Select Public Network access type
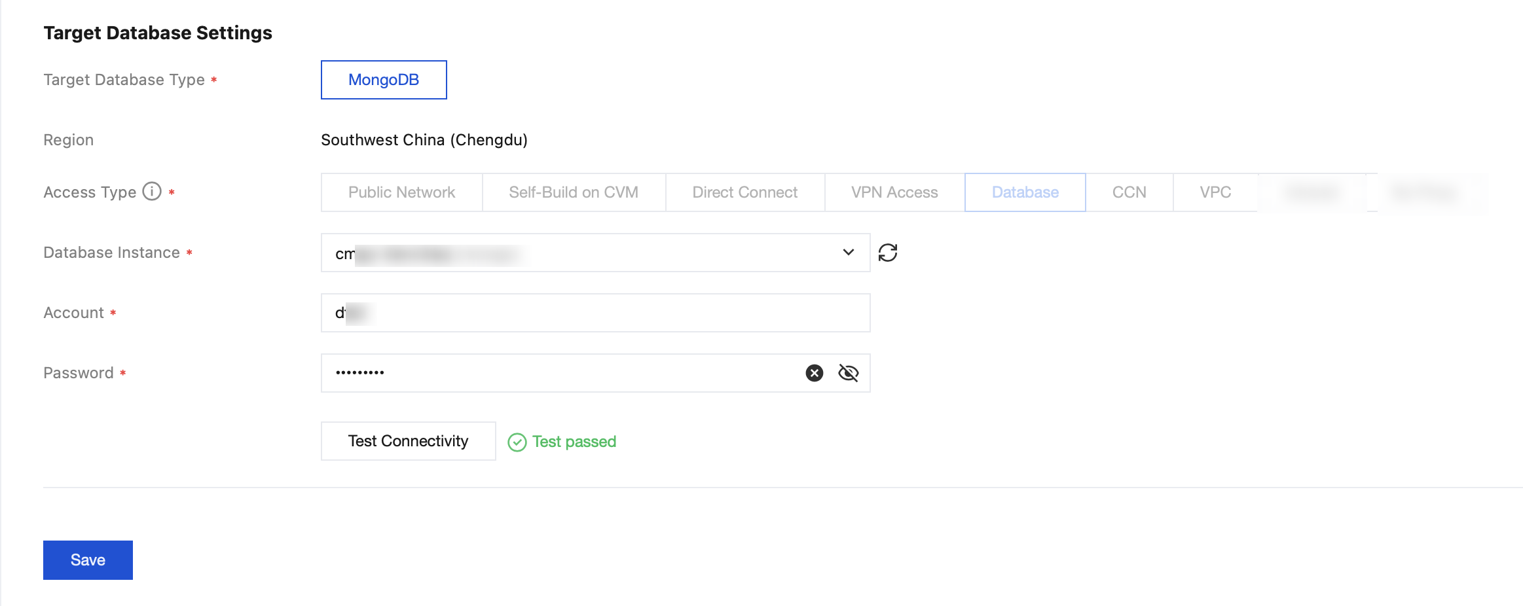This screenshot has width=1523, height=606. tap(401, 192)
